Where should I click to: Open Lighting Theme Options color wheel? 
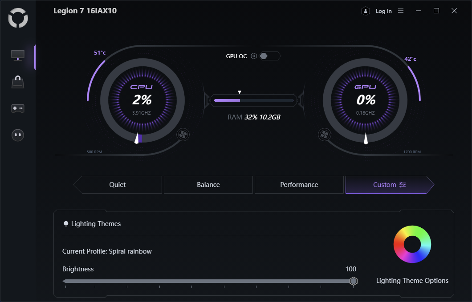[412, 244]
